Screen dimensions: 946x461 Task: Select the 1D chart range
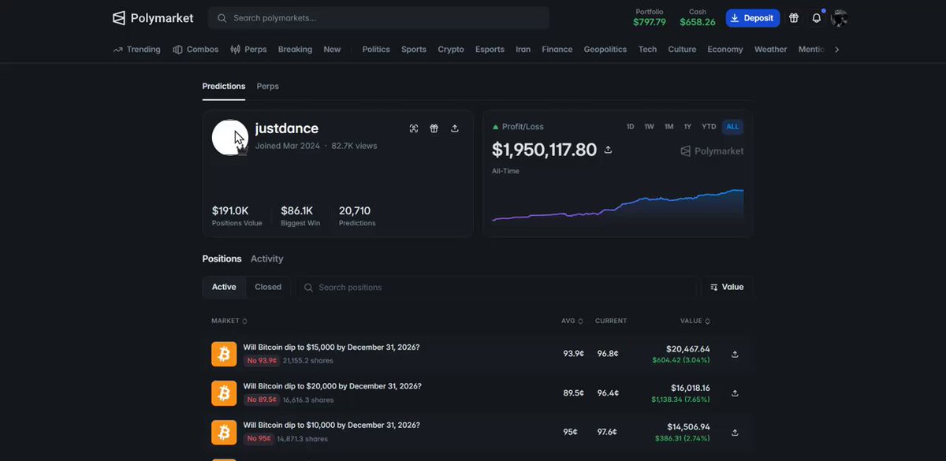tap(631, 126)
